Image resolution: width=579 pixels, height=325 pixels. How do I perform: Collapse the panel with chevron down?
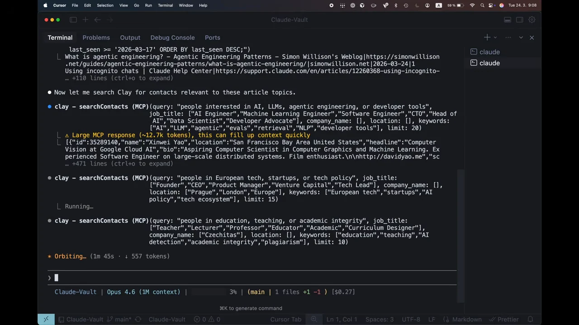[521, 37]
